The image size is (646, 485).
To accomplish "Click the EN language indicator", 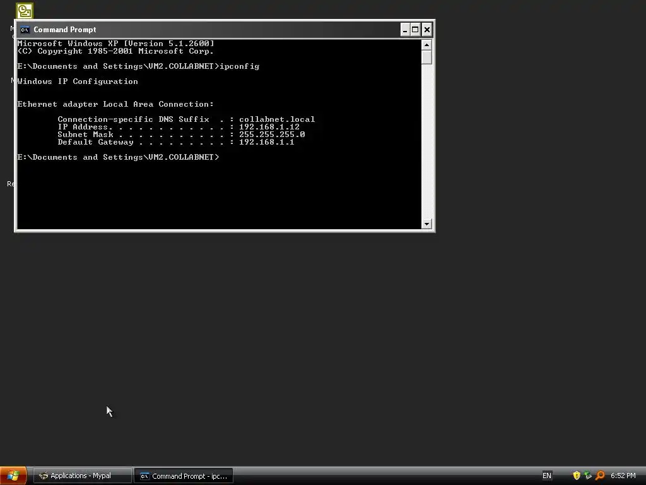I will tap(547, 476).
